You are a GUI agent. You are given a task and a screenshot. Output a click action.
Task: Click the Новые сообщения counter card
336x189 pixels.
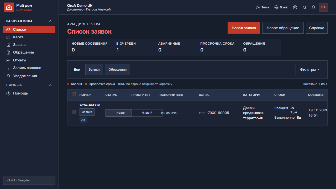pyautogui.click(x=90, y=48)
